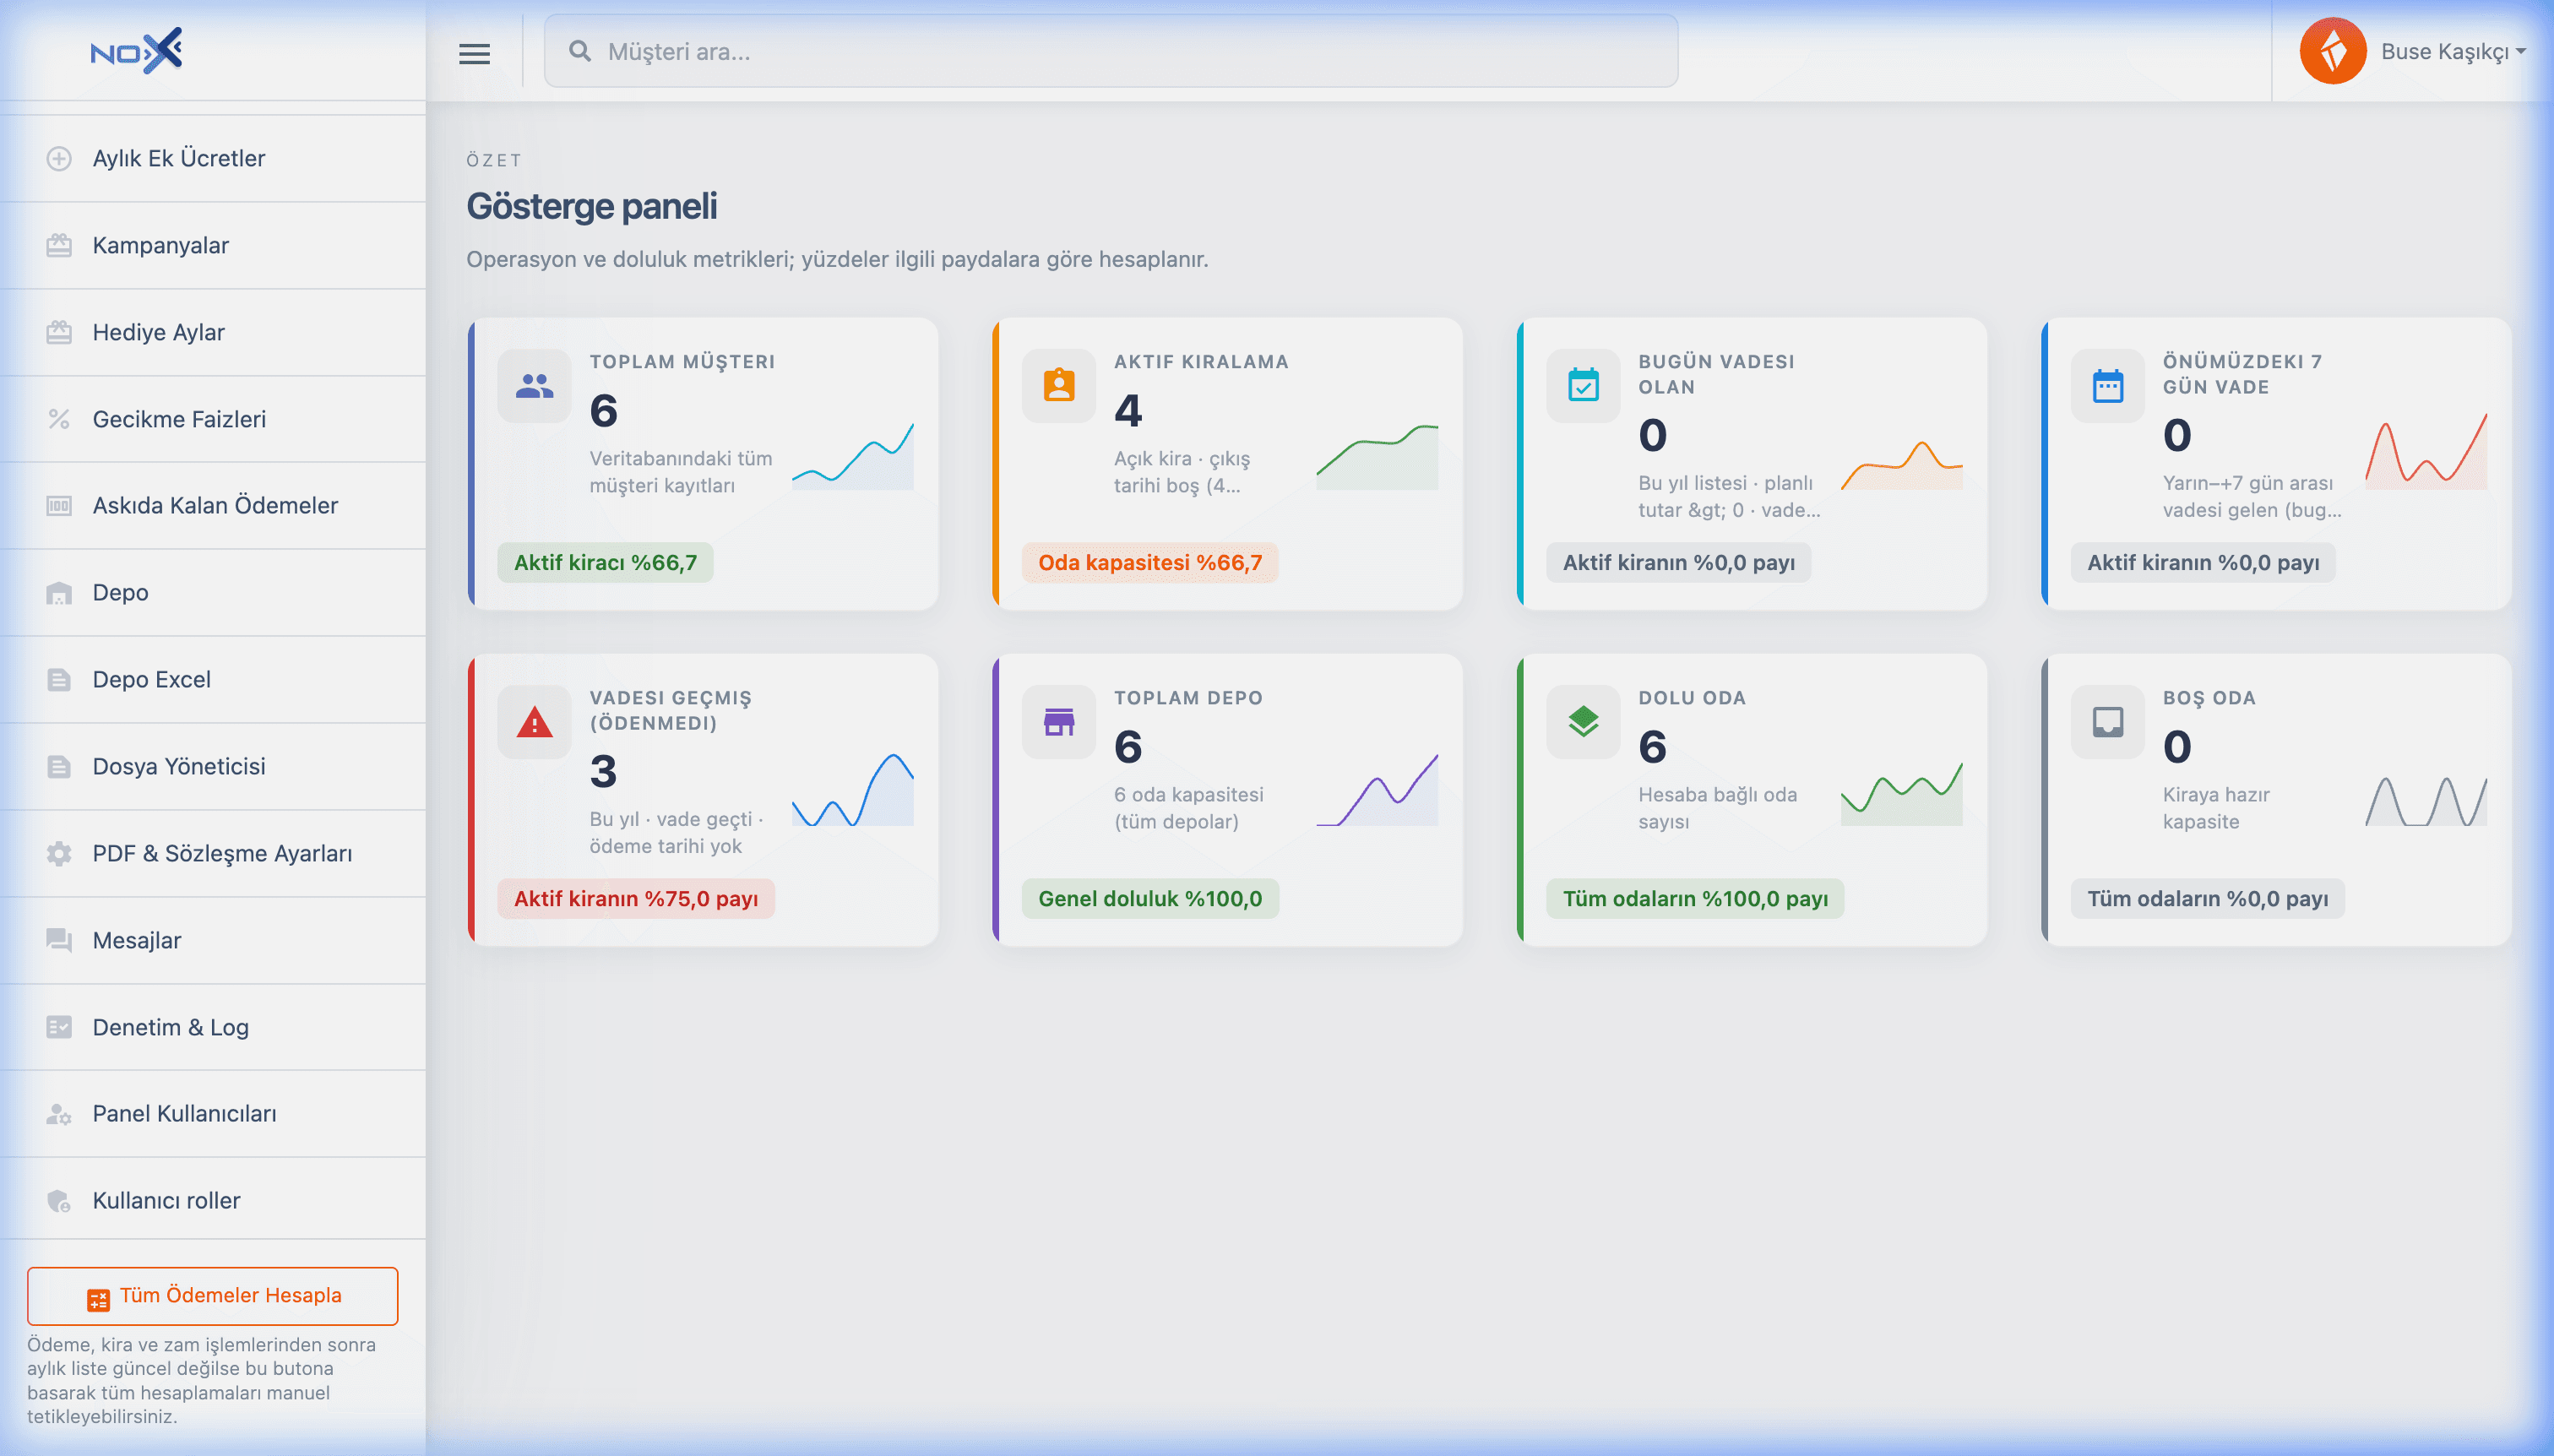Click the ÖZET label above the heading
The height and width of the screenshot is (1456, 2554).
click(x=494, y=160)
